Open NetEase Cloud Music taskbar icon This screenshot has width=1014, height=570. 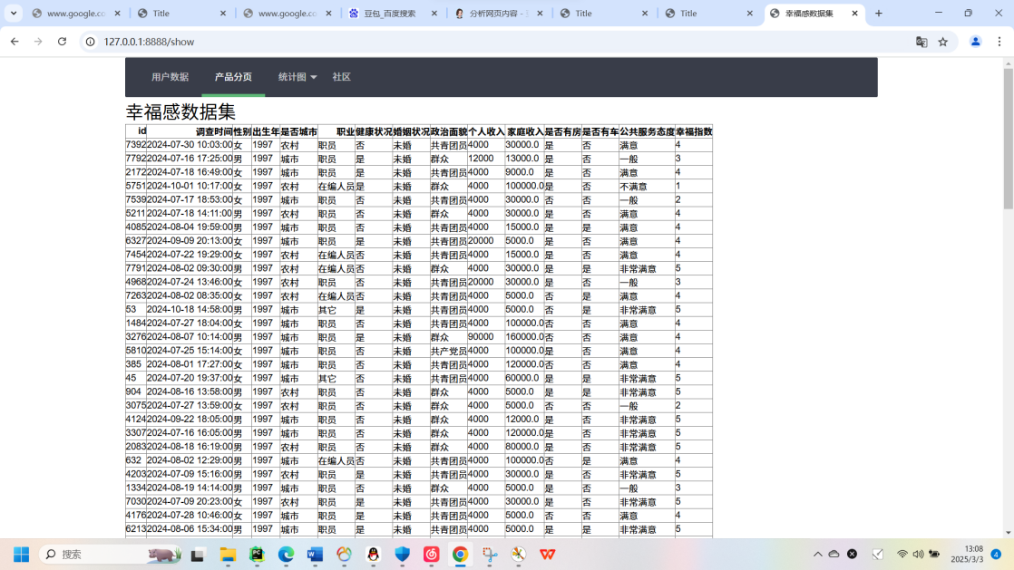click(x=432, y=555)
